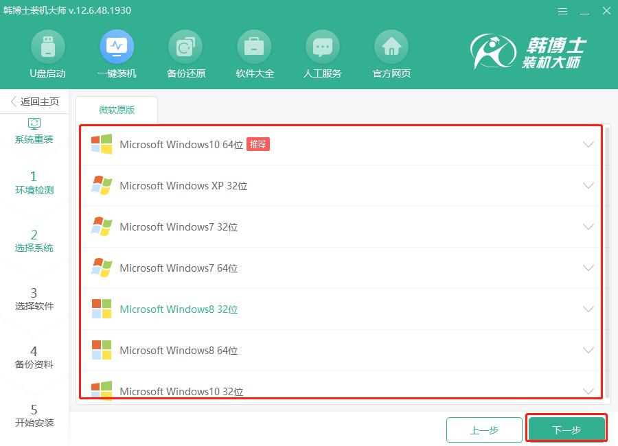The image size is (618, 446).
Task: Click the 推荐 recommended badge
Action: click(x=257, y=145)
